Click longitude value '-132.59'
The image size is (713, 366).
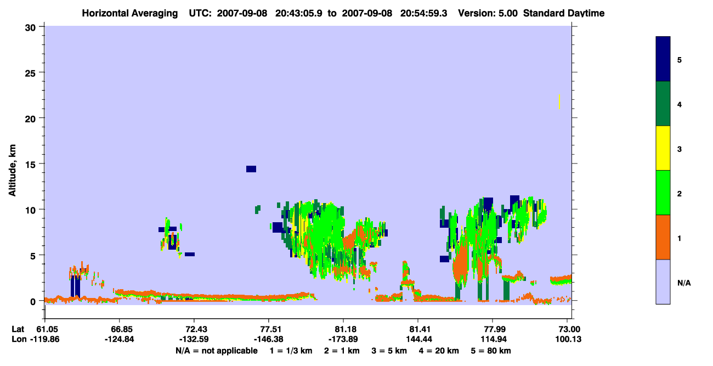click(194, 339)
